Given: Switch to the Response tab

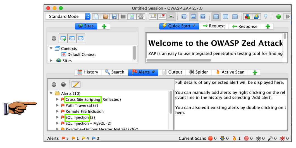Looking at the screenshot, I should click(x=245, y=26).
